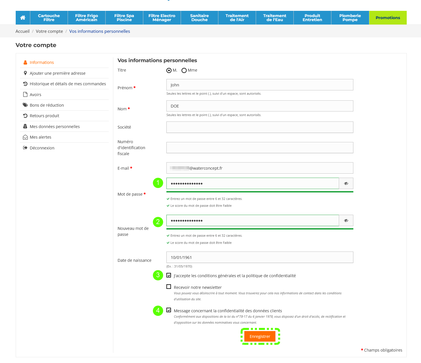The width and height of the screenshot is (421, 363).
Task: Click the order history clock icon
Action: (25, 84)
